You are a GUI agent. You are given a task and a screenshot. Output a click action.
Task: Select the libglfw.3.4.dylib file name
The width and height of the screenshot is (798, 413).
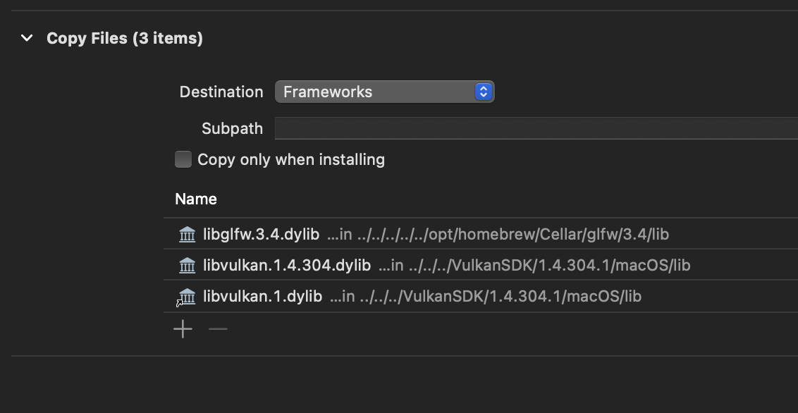[x=261, y=234]
